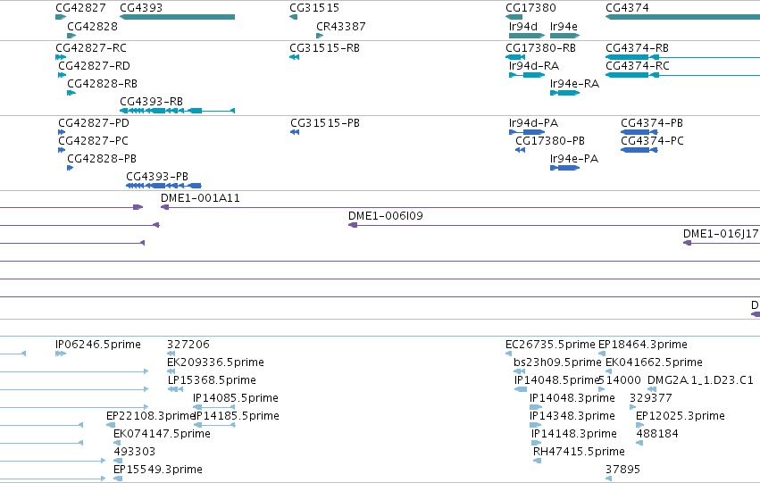Select EST bs23h09.5prime
Screen dimensions: 760x483
tap(519, 371)
